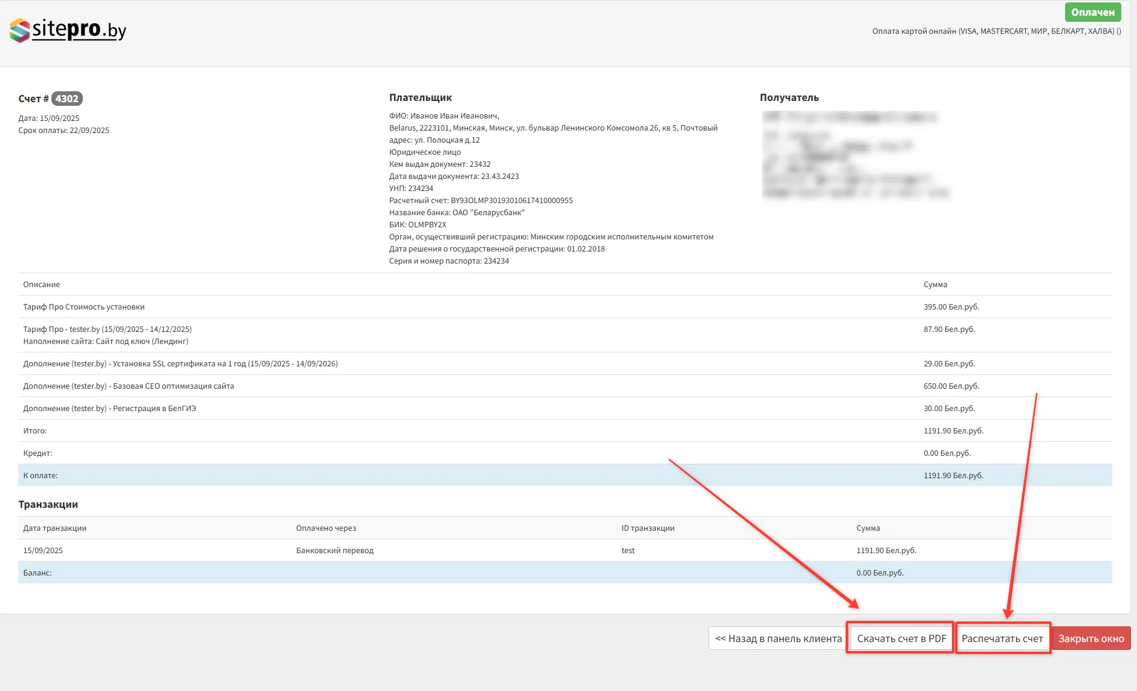Click the Тариф Про - tester.by line item
Screen dimensions: 1137x691
tap(108, 329)
